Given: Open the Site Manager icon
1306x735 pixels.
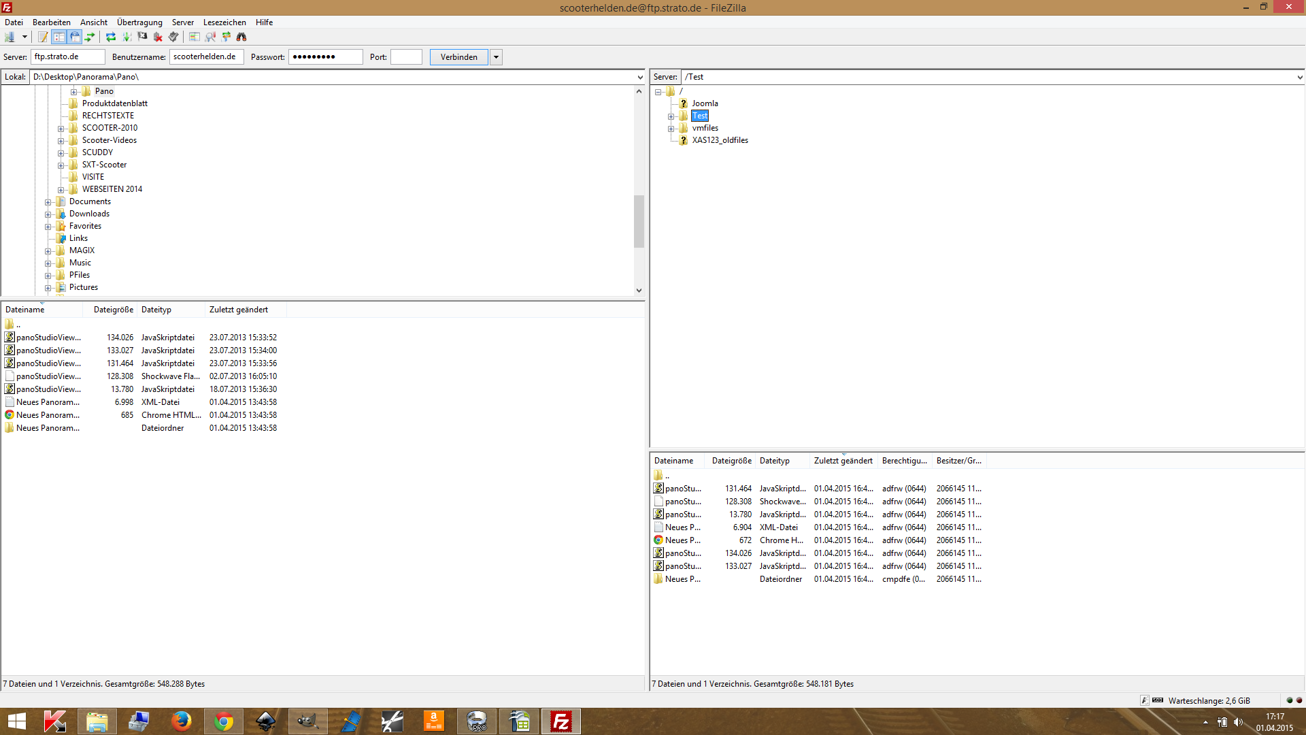Looking at the screenshot, I should click(x=10, y=37).
